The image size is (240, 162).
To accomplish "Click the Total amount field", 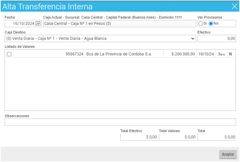I will (x=216, y=137).
